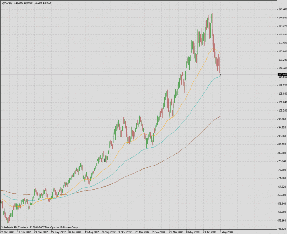Screen dimensions: 287x234
Task: Click the 56.000 price axis label
Action: 283,212
